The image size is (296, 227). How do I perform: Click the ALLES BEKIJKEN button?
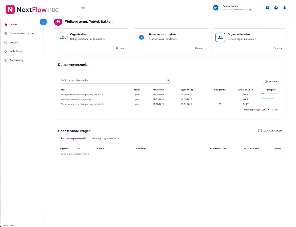(270, 131)
